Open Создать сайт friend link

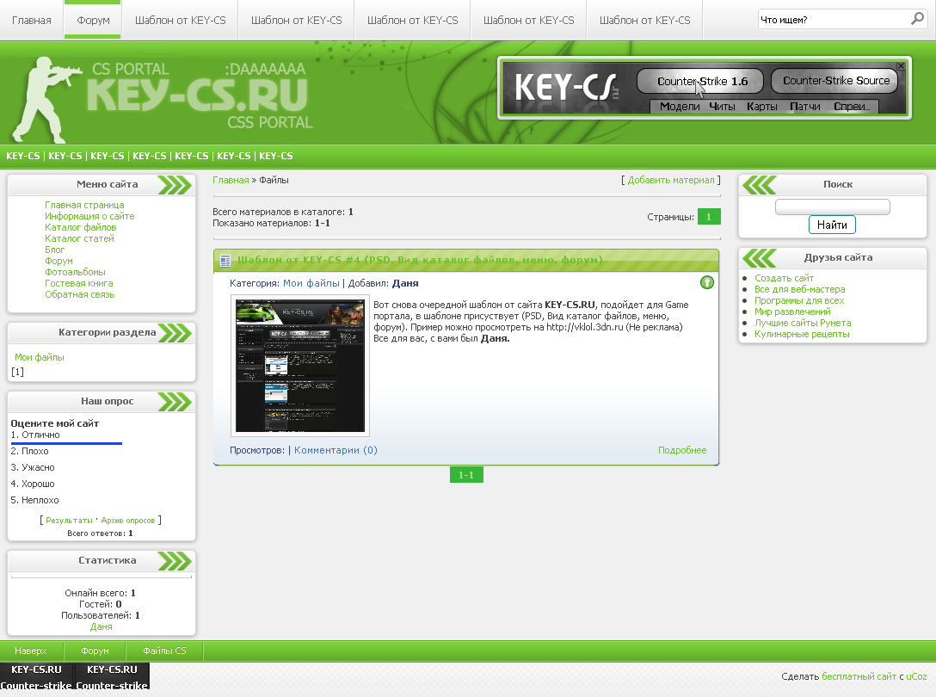tap(784, 278)
